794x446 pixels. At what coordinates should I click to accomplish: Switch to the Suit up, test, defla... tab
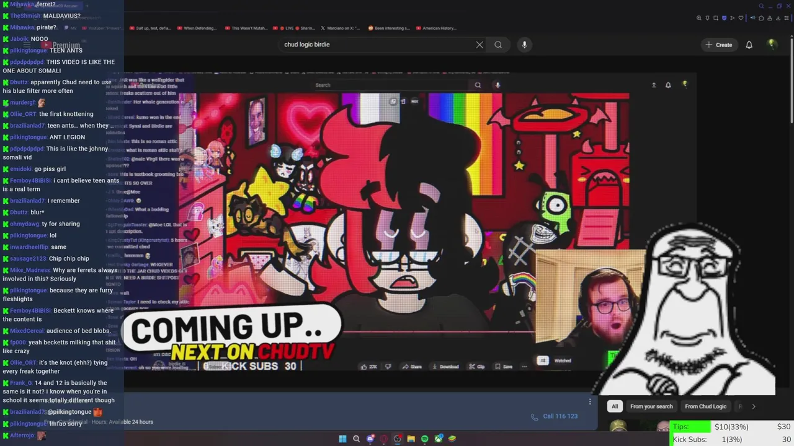(150, 28)
